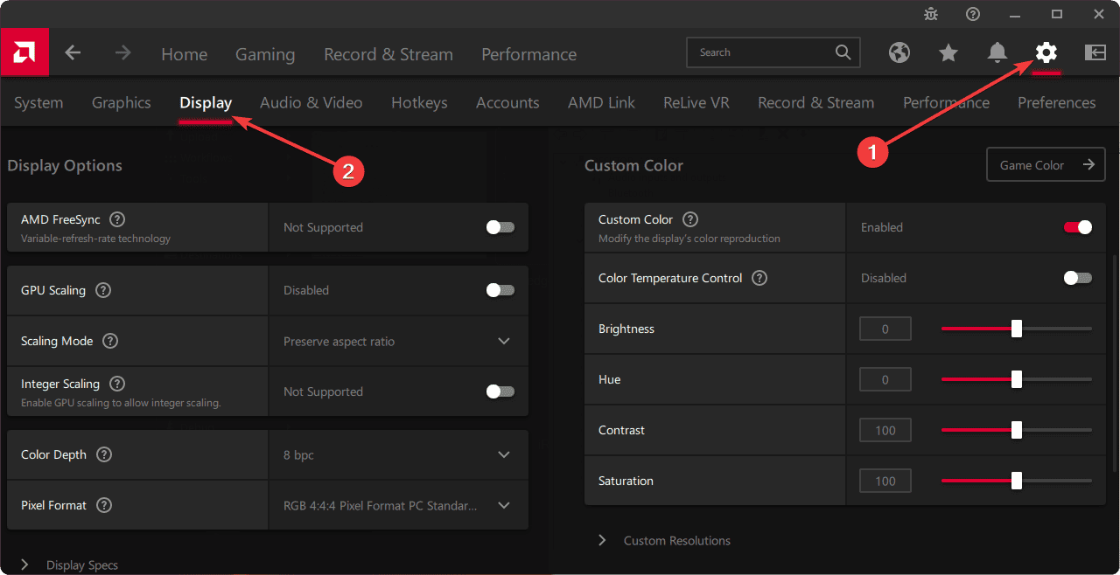Open notifications via the bell icon
Screen dimensions: 1120x575
pyautogui.click(x=997, y=52)
